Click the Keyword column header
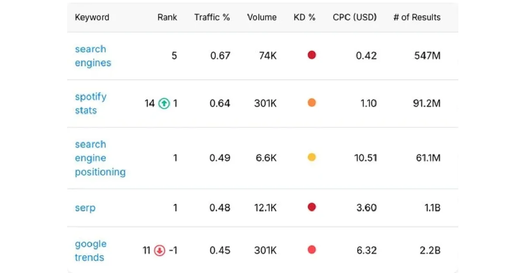525x273 pixels. click(x=92, y=17)
